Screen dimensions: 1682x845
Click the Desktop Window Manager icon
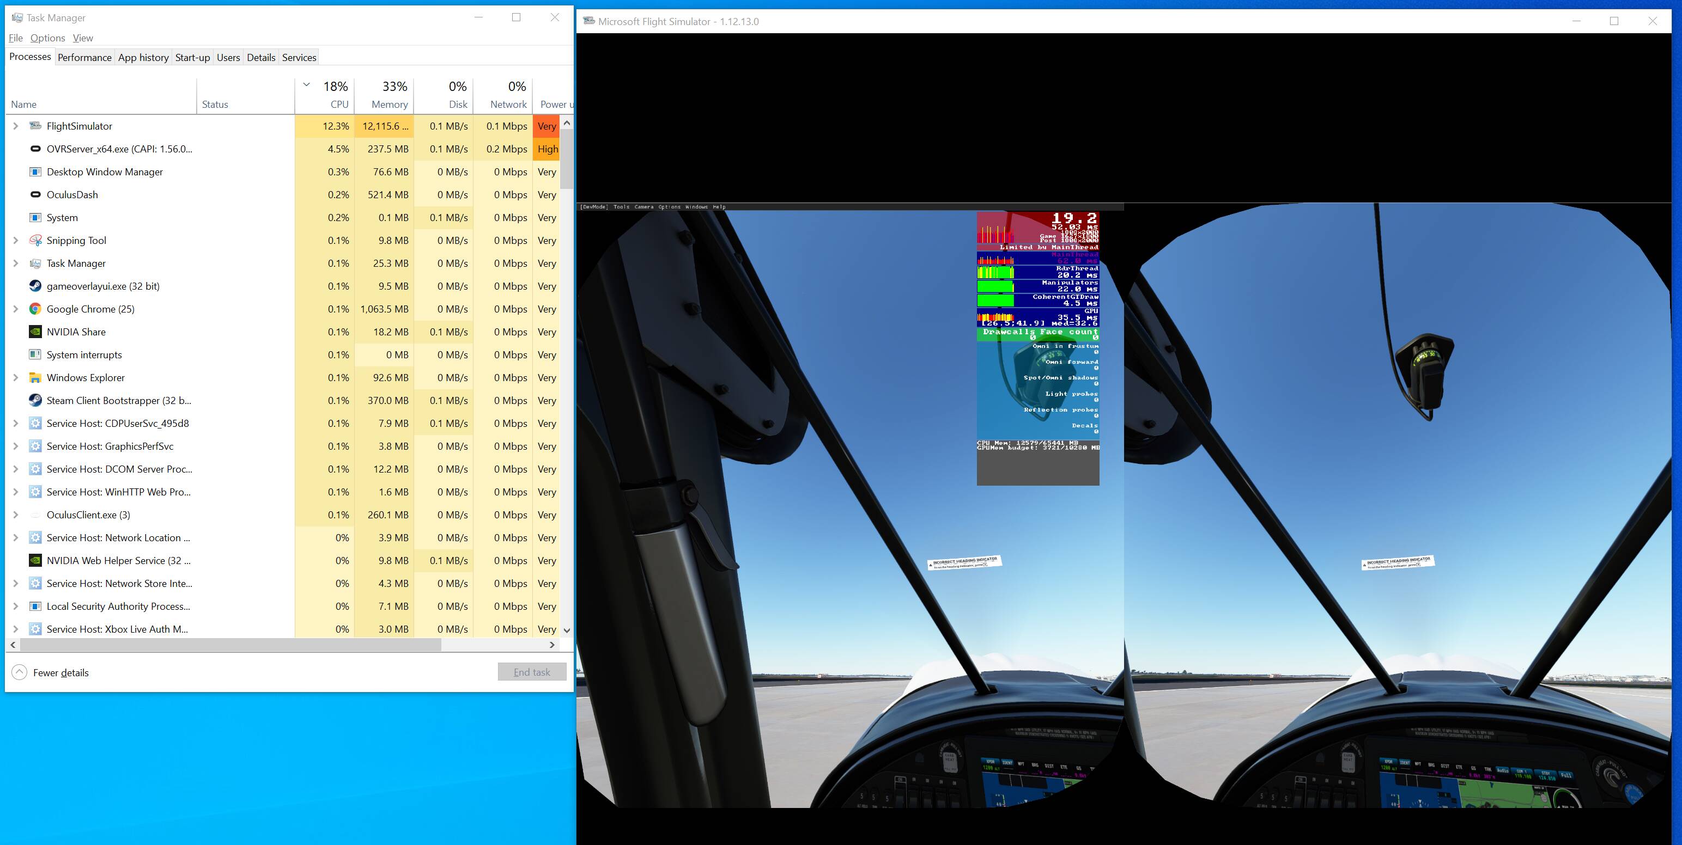[35, 172]
